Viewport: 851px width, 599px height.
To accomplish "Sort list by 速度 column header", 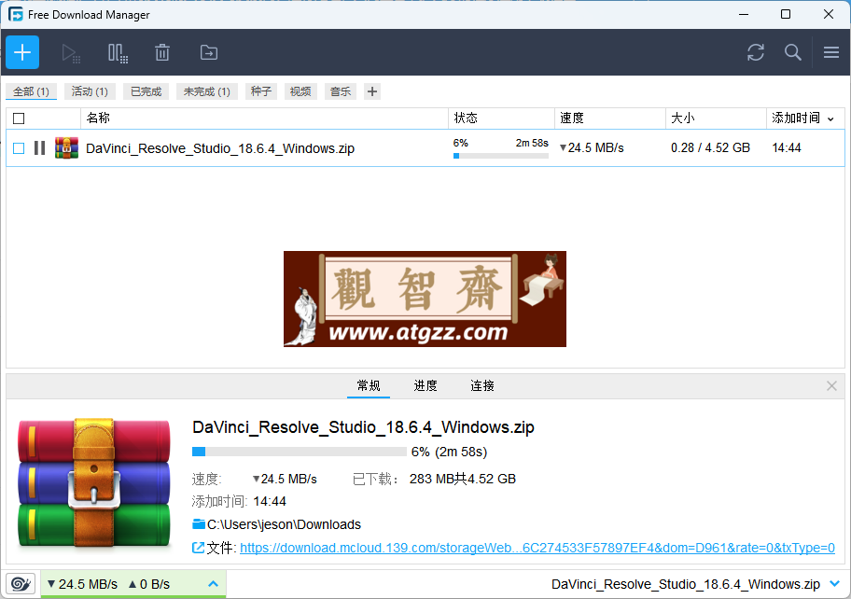I will tap(610, 118).
